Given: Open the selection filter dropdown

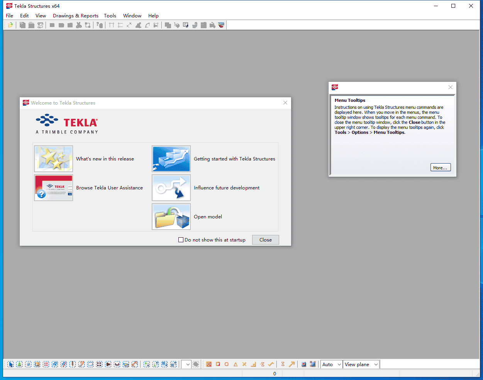Looking at the screenshot, I should click(187, 364).
